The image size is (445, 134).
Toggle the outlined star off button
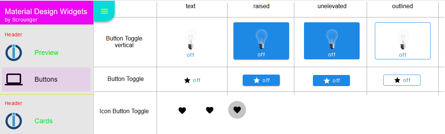(402, 80)
